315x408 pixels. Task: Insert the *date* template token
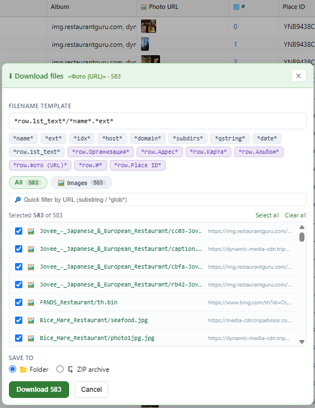click(267, 138)
